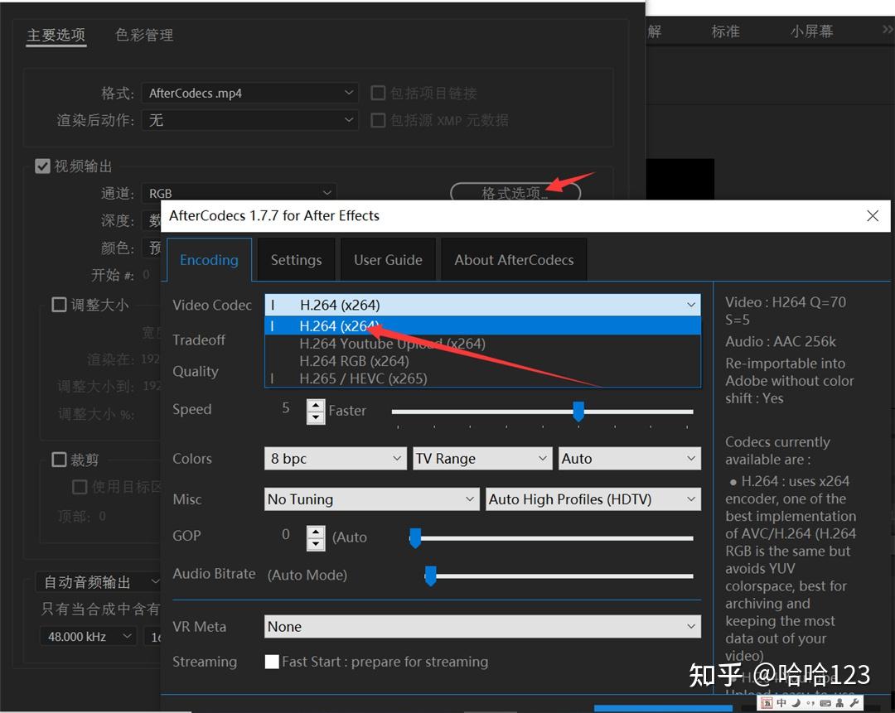This screenshot has width=895, height=713.
Task: Open the Auto High Profiles (HDTV) dropdown
Action: point(593,499)
